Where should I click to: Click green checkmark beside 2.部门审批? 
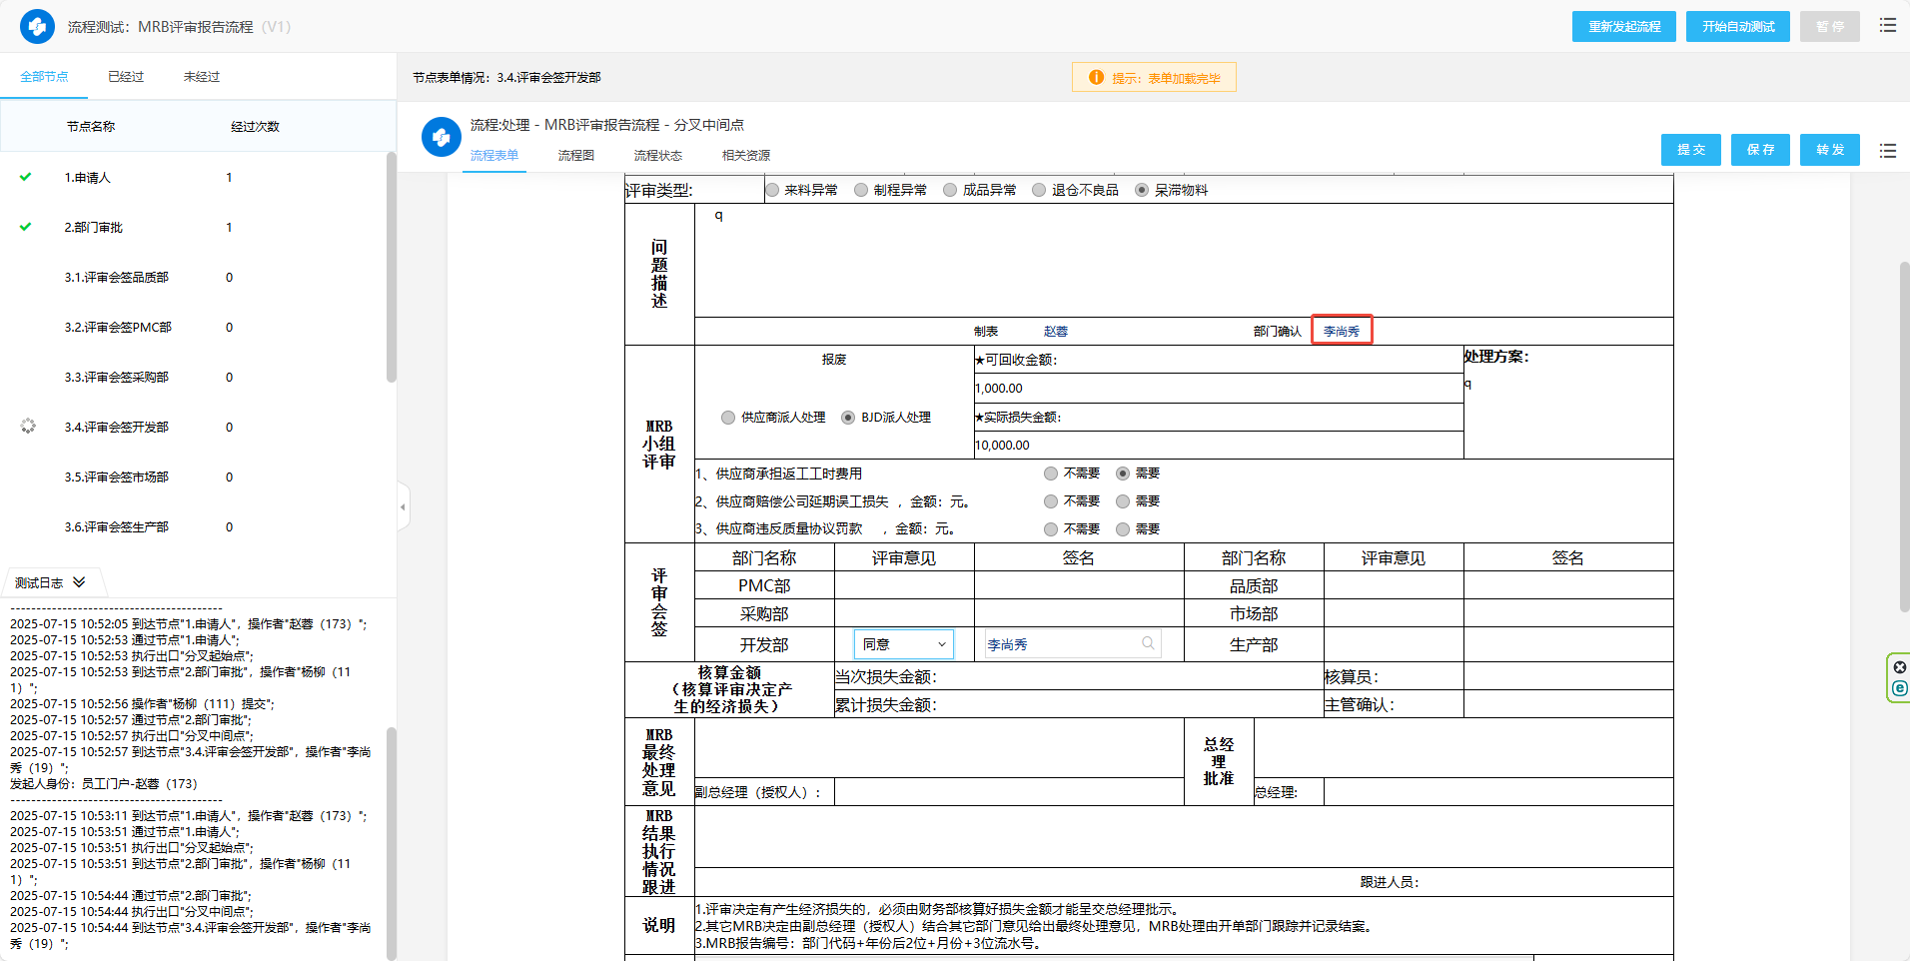point(26,227)
